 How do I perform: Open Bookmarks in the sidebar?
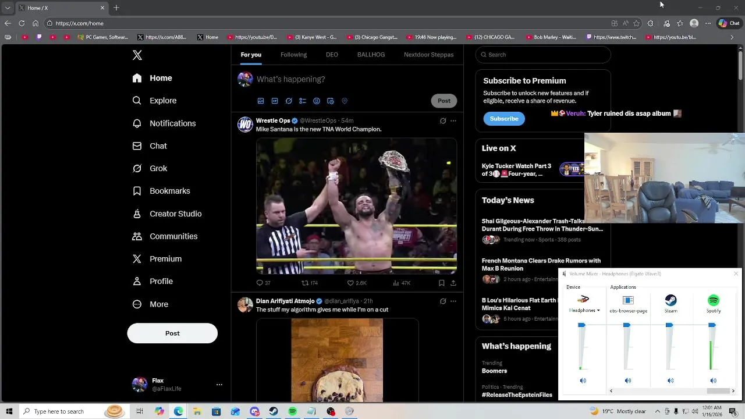(161, 191)
